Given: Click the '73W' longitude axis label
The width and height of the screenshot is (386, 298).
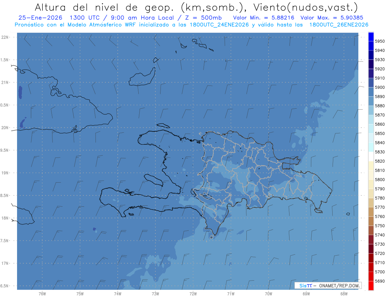Looking at the screenshot, I should click(x=155, y=294).
